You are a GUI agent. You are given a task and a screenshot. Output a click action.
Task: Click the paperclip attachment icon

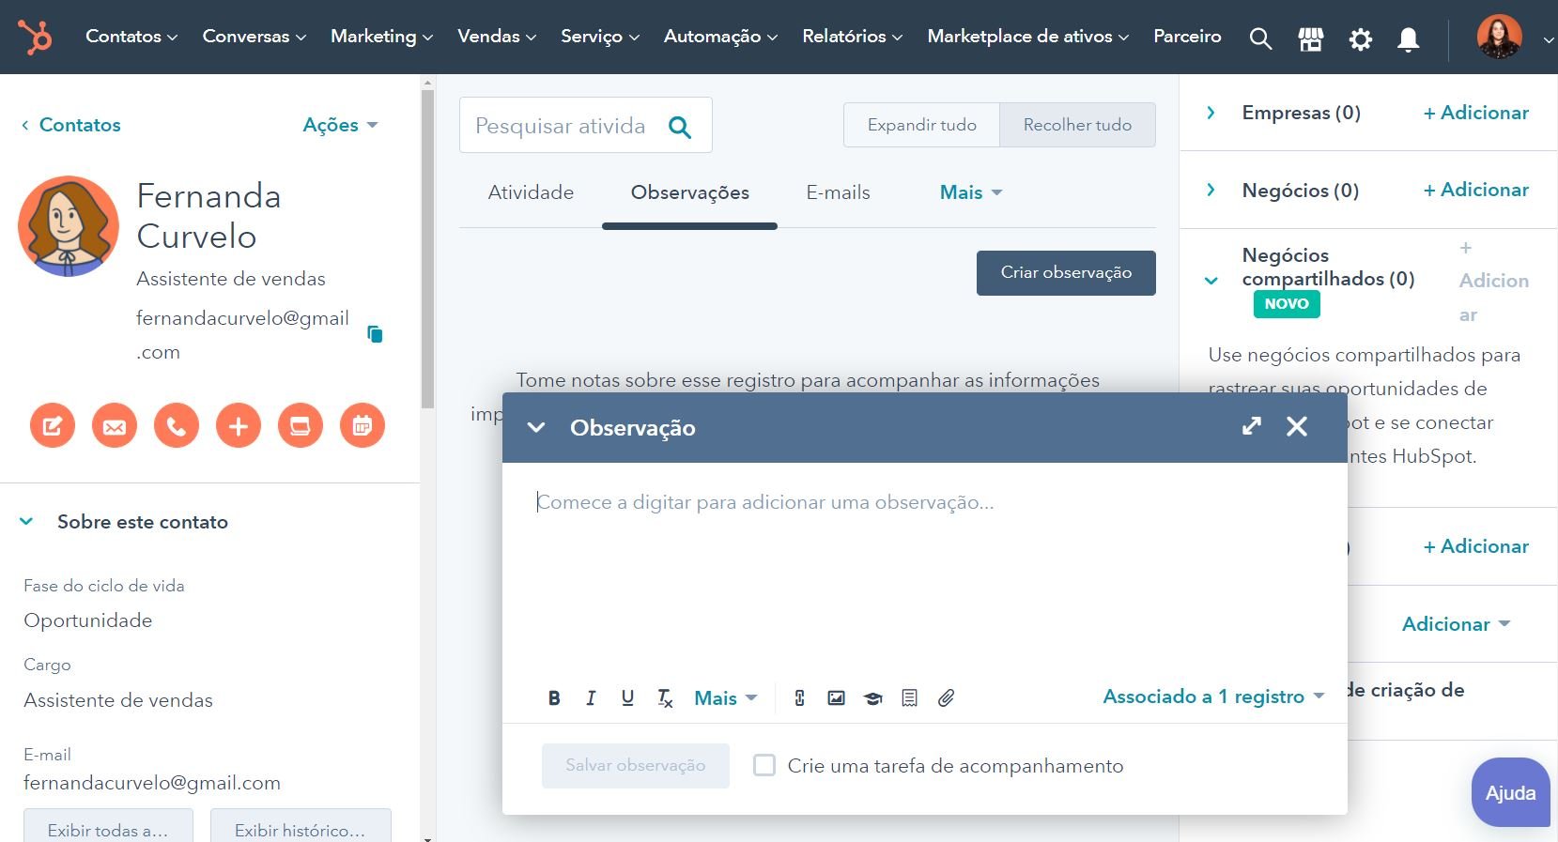coord(946,697)
